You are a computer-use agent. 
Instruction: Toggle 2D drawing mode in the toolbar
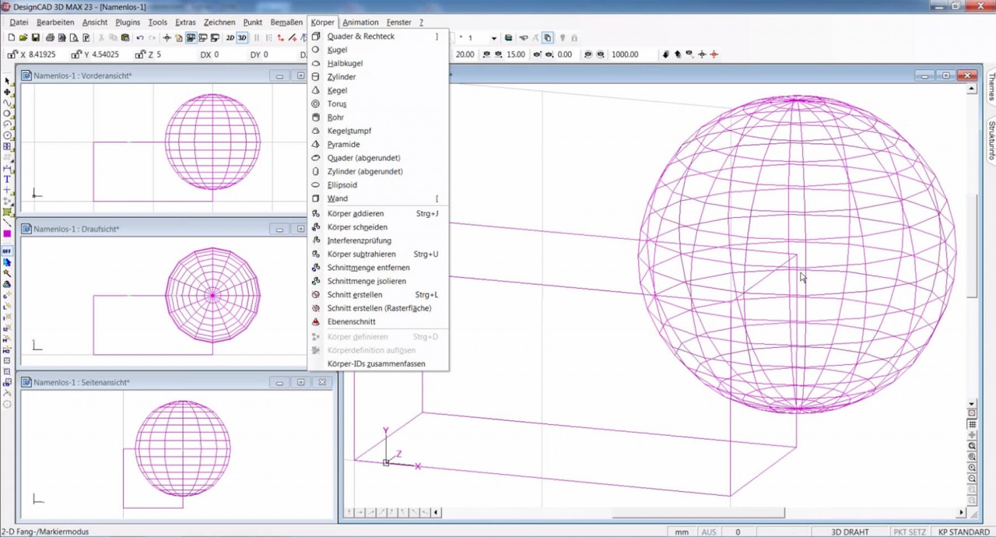230,37
